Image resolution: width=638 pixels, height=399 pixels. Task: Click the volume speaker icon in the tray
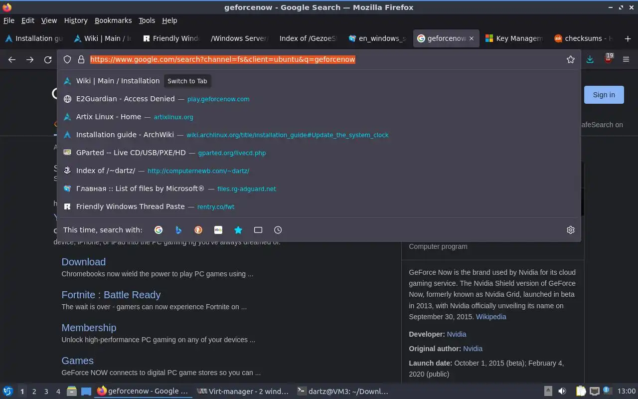562,391
